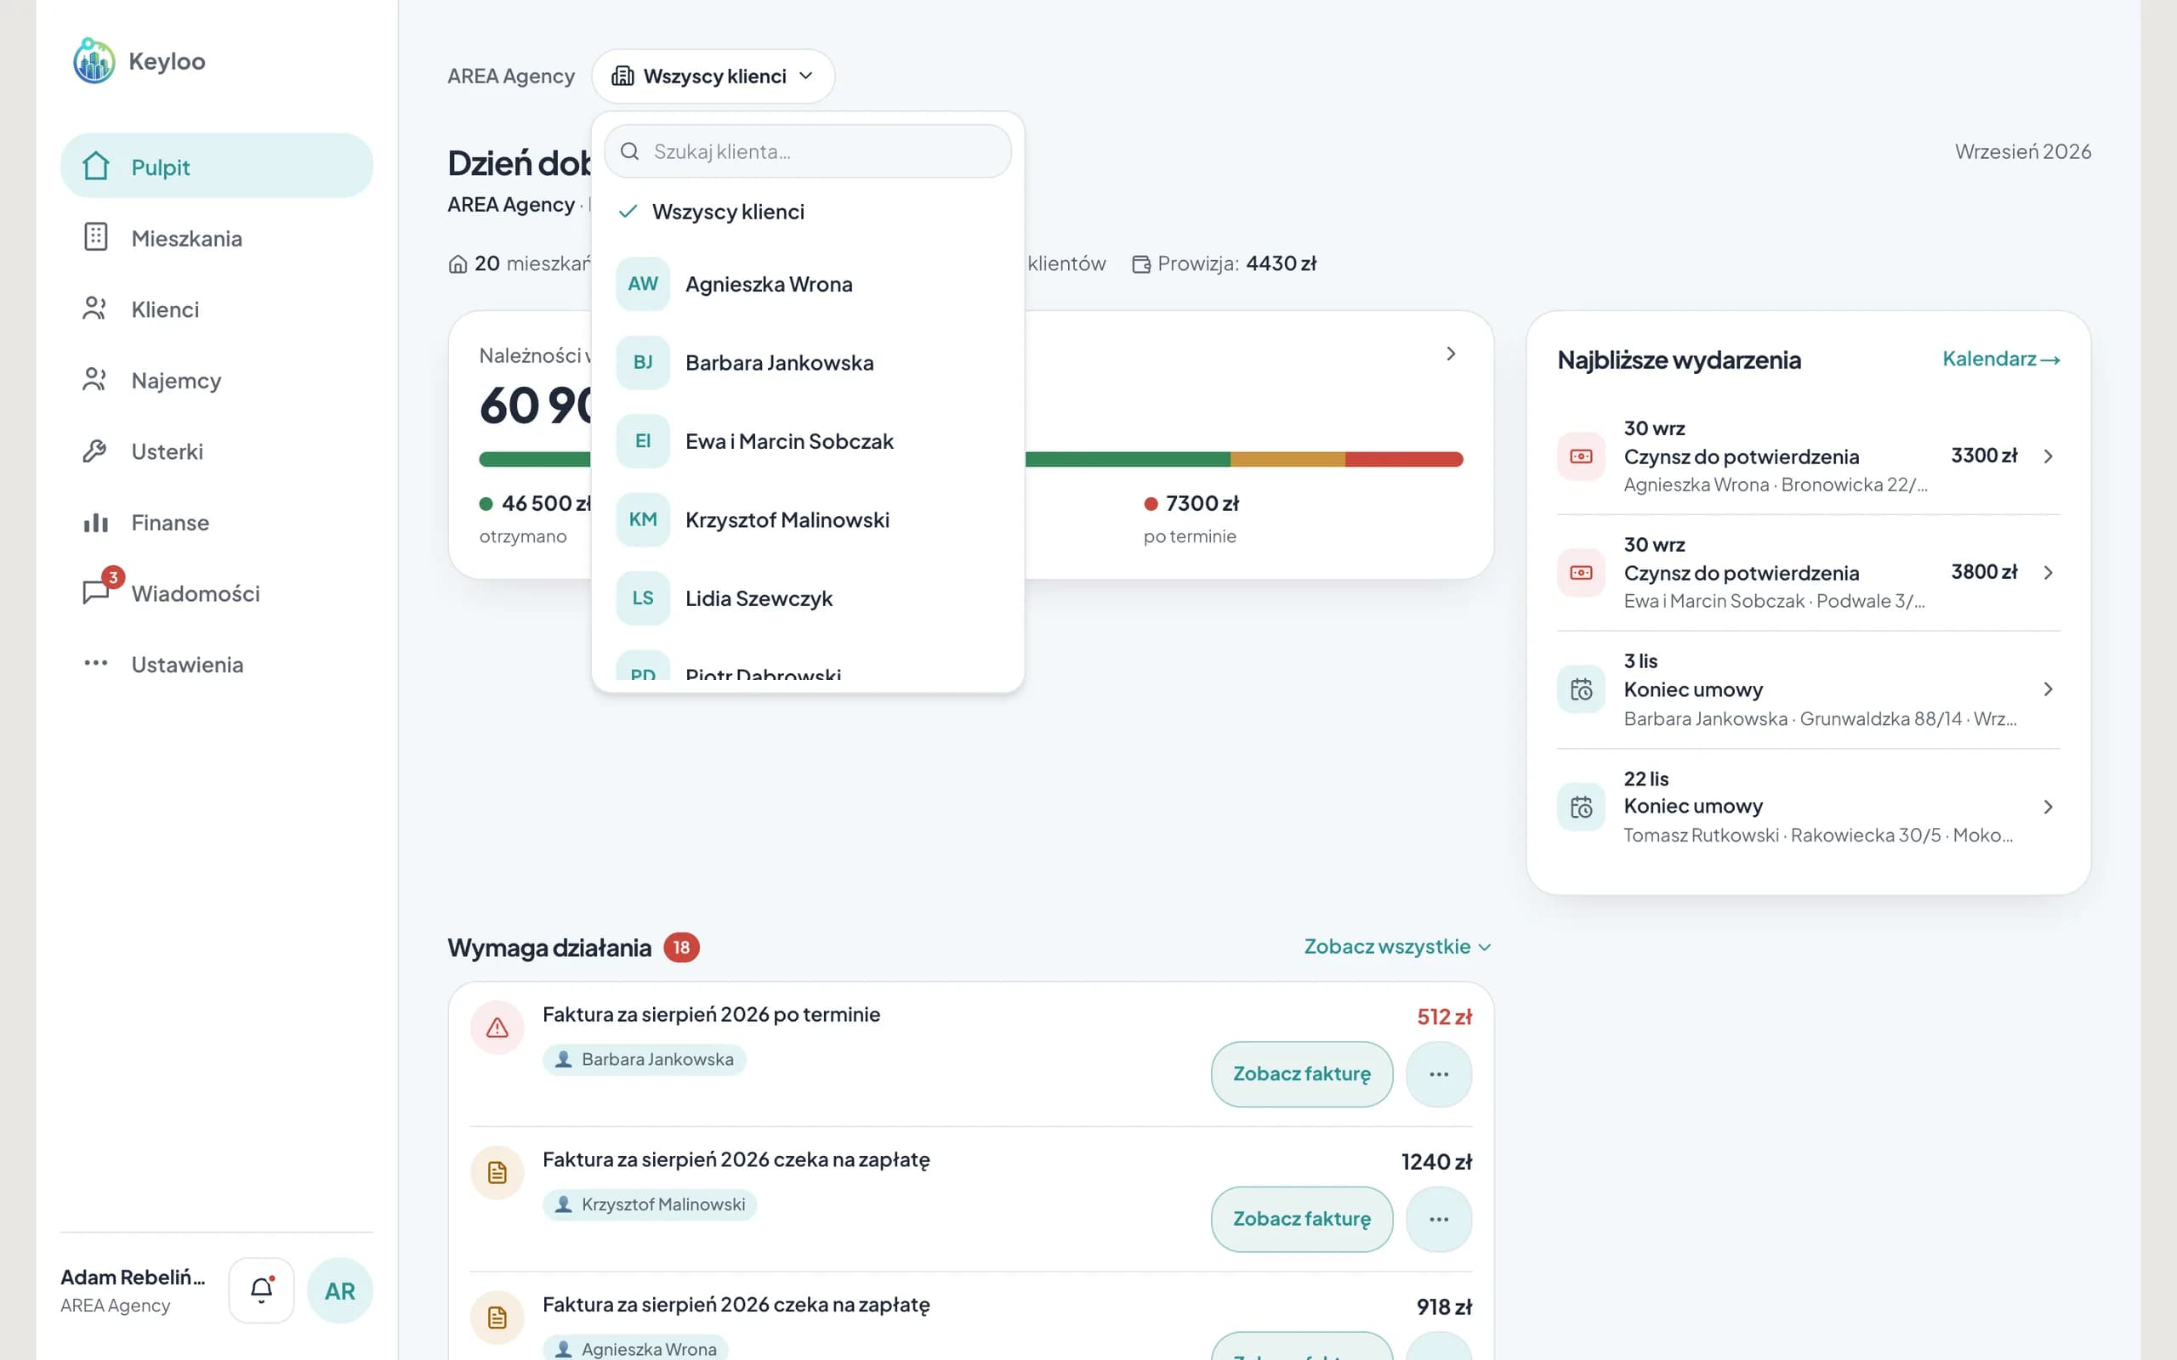Image resolution: width=2177 pixels, height=1360 pixels.
Task: Open Mieszkania section
Action: [x=217, y=237]
